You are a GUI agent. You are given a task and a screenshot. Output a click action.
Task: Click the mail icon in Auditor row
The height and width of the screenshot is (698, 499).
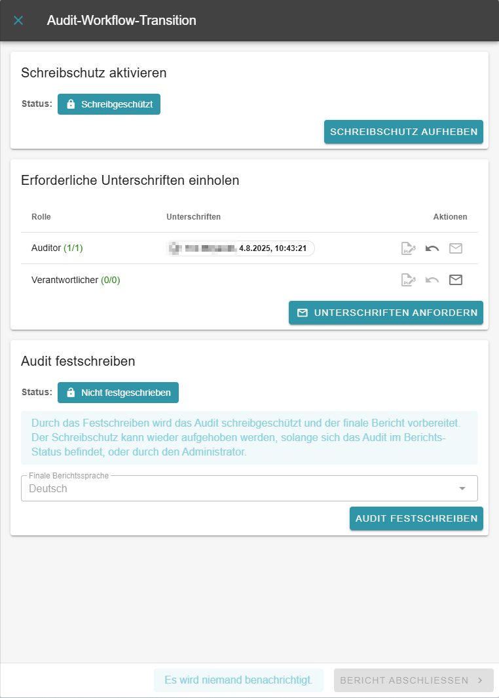tap(456, 248)
